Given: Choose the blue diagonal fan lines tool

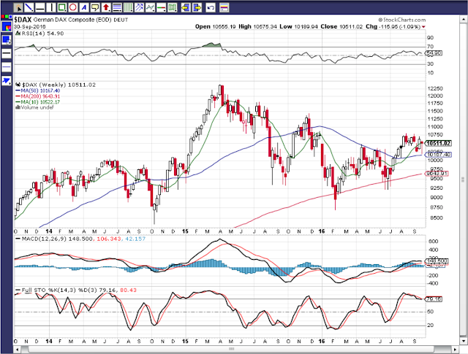Looking at the screenshot, I should tap(139, 7).
